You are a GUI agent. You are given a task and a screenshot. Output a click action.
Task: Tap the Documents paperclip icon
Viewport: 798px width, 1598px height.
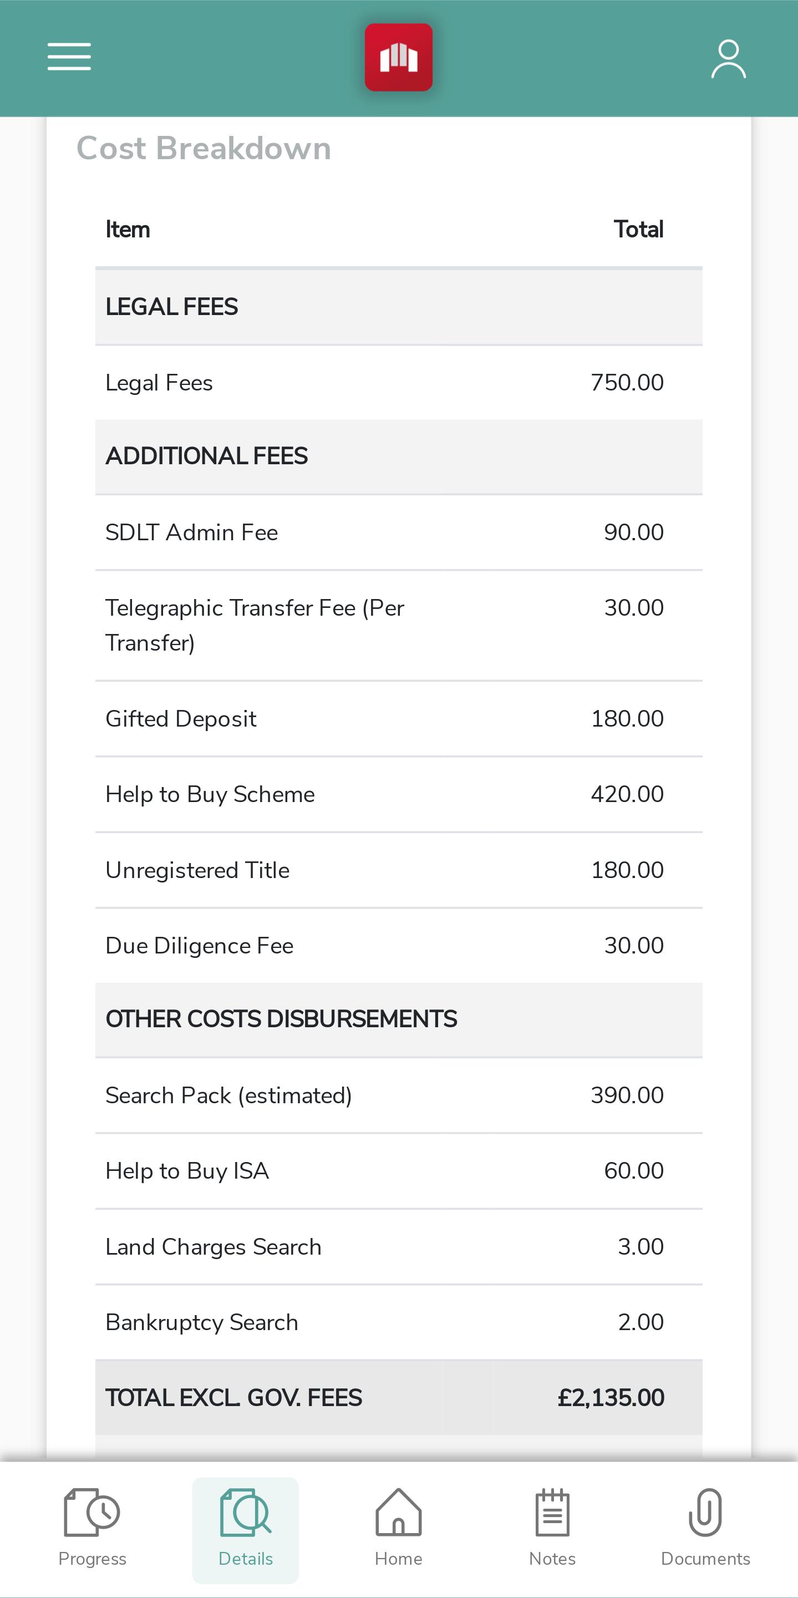[705, 1513]
